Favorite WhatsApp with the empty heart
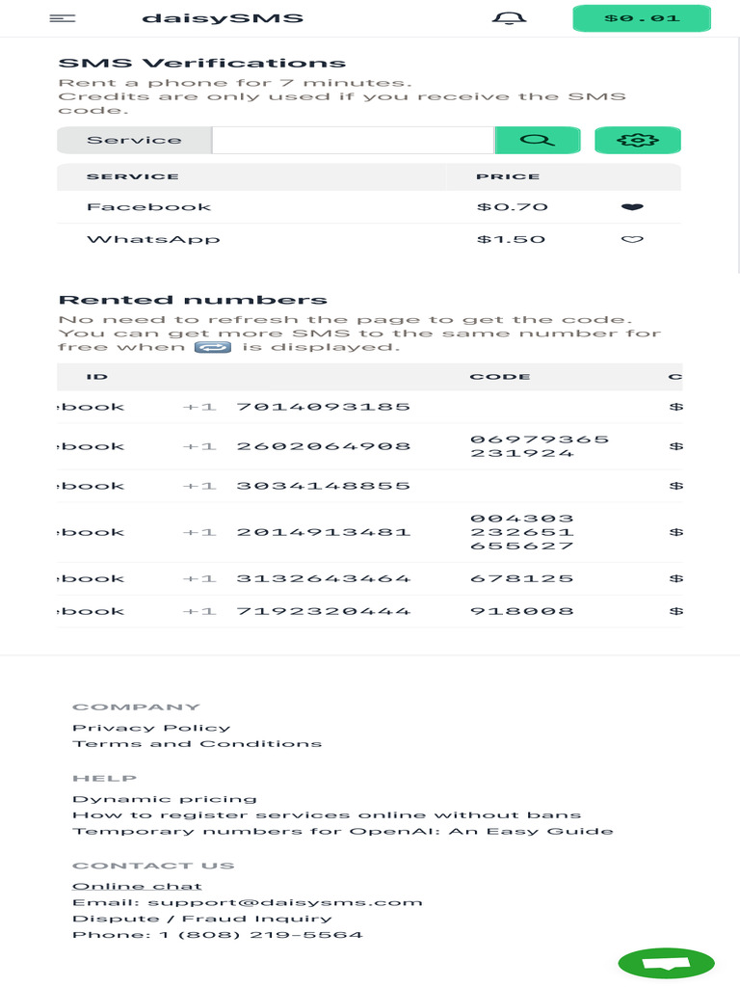 tap(631, 240)
